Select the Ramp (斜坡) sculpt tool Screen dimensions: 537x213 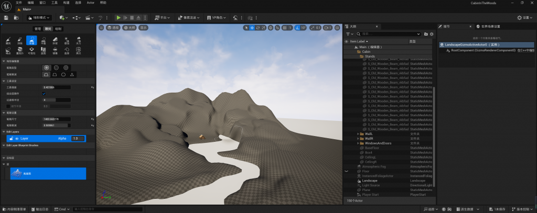[x=55, y=40]
